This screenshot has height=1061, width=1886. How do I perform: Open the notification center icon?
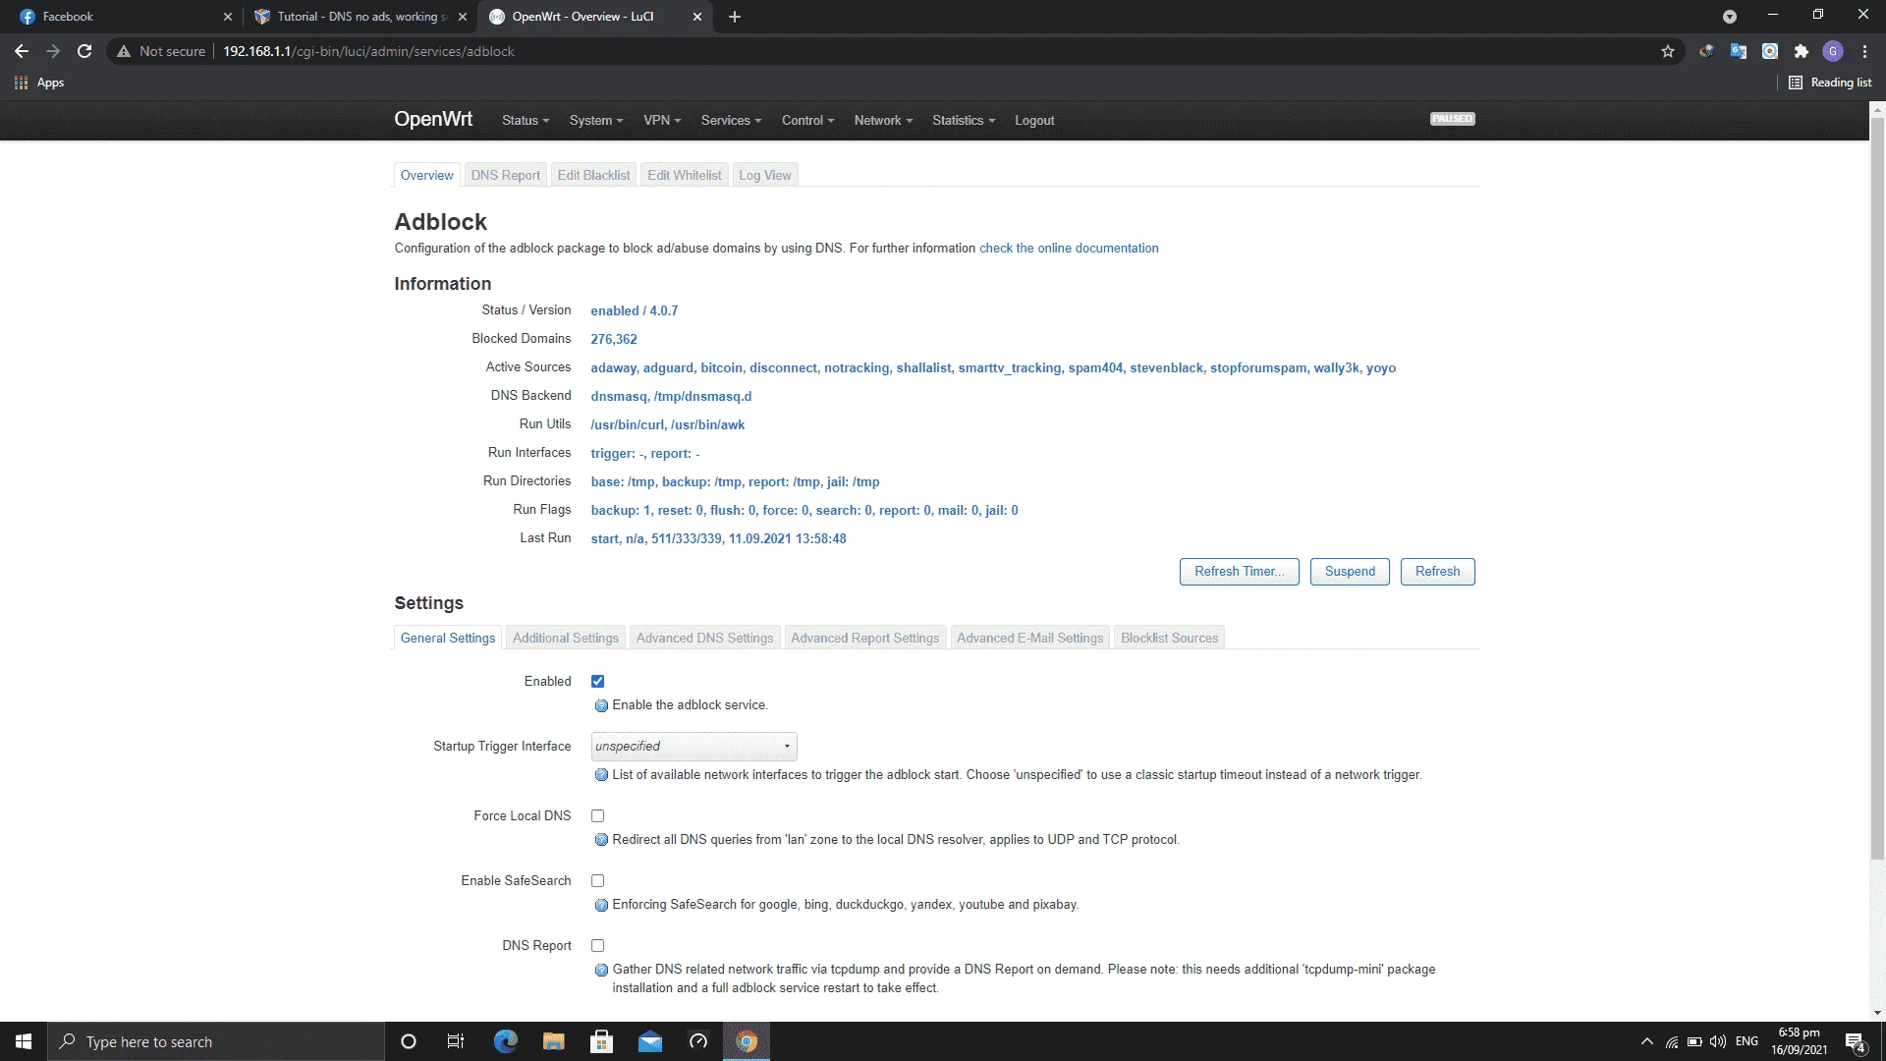point(1856,1042)
